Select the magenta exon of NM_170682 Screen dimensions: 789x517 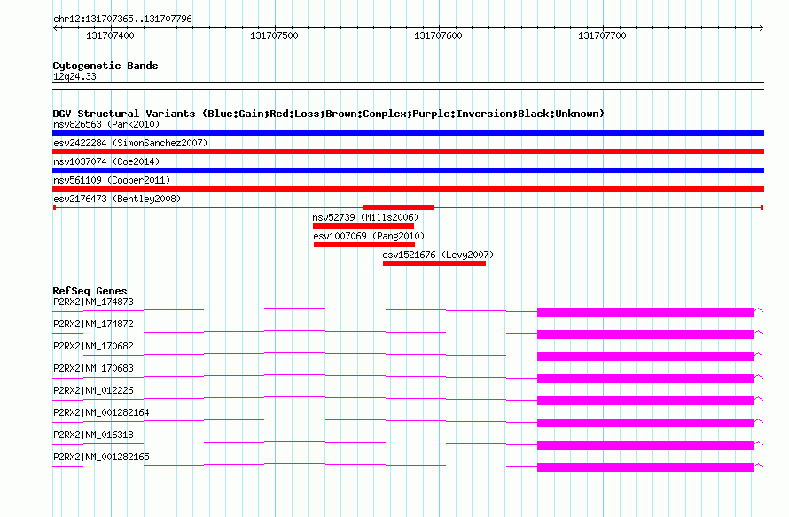[645, 356]
